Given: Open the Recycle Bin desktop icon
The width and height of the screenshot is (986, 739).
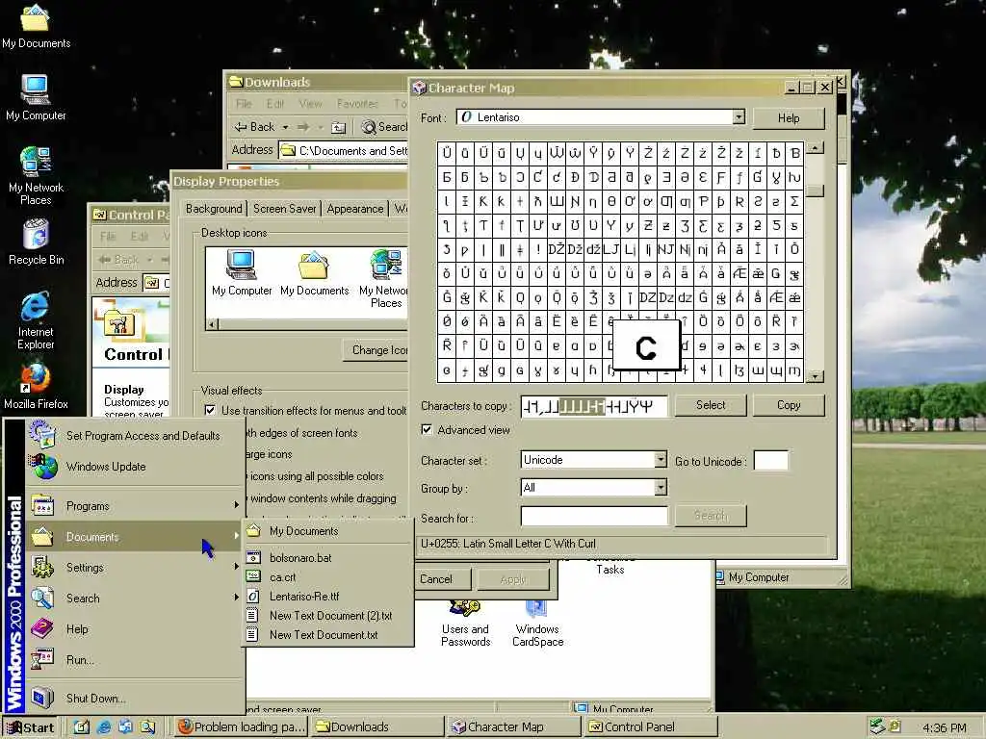Looking at the screenshot, I should click(36, 242).
